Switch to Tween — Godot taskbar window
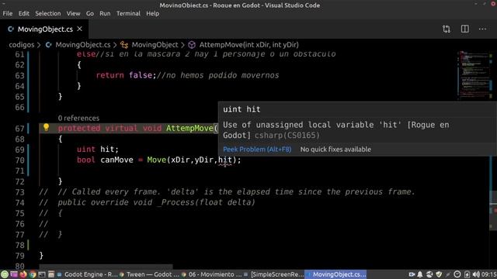 pyautogui.click(x=150, y=274)
